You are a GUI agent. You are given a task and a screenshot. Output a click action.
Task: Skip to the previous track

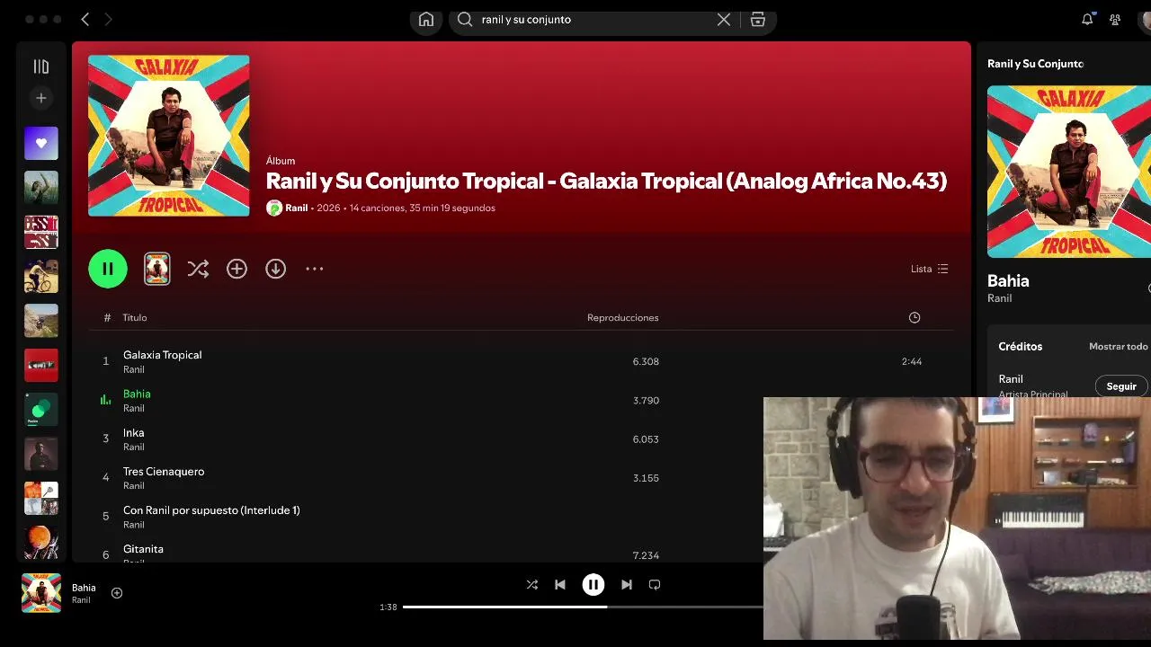click(x=560, y=584)
